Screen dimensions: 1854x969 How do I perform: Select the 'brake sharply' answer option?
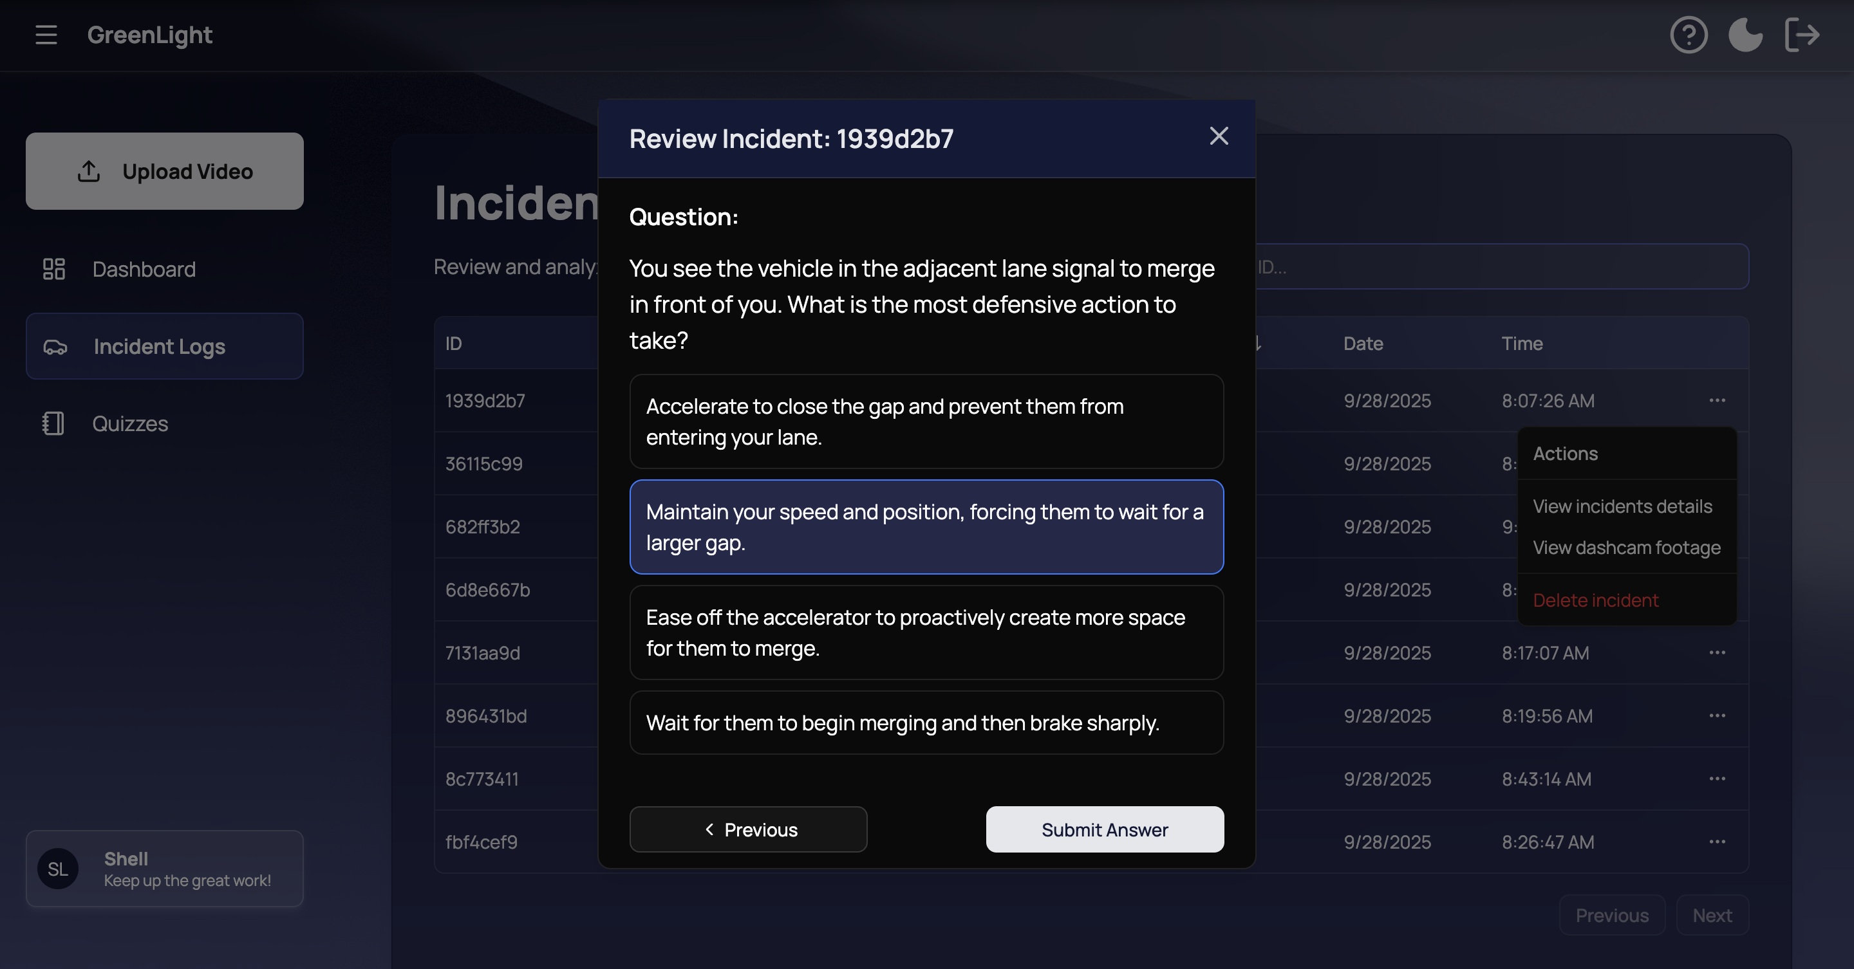(x=926, y=723)
